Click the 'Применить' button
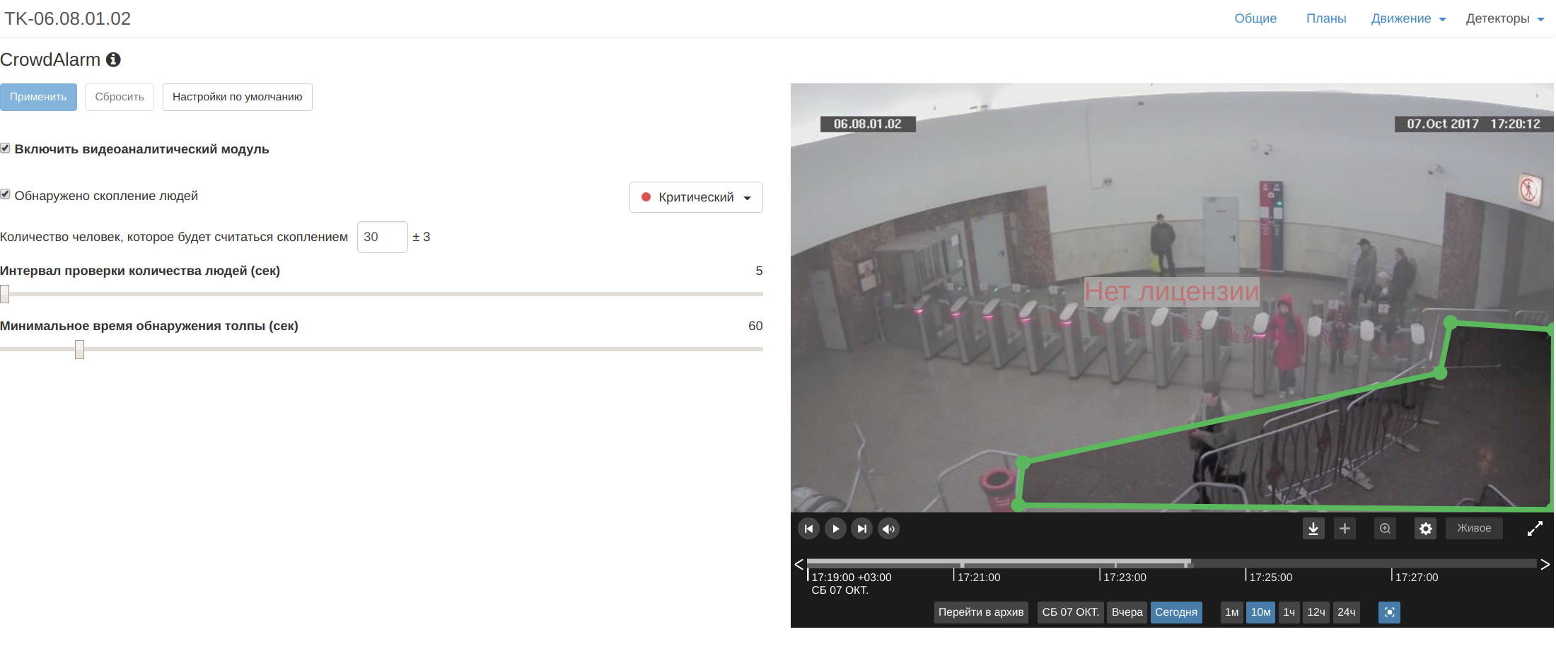This screenshot has width=1556, height=656. click(x=38, y=97)
